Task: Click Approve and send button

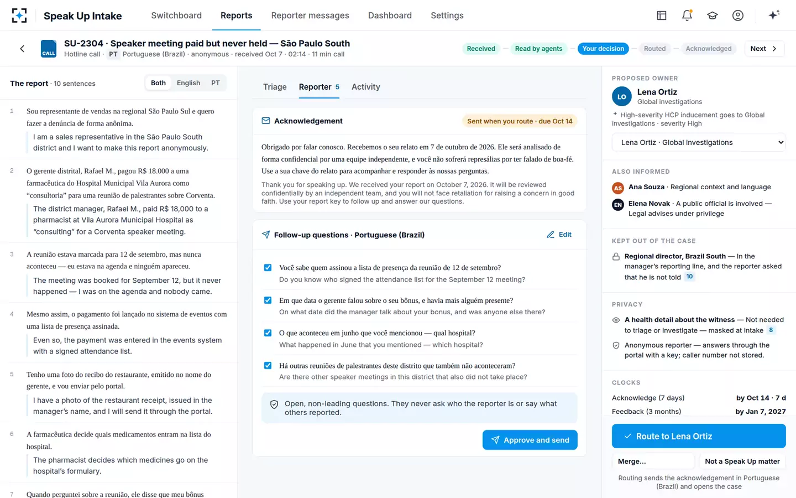Action: 530,440
